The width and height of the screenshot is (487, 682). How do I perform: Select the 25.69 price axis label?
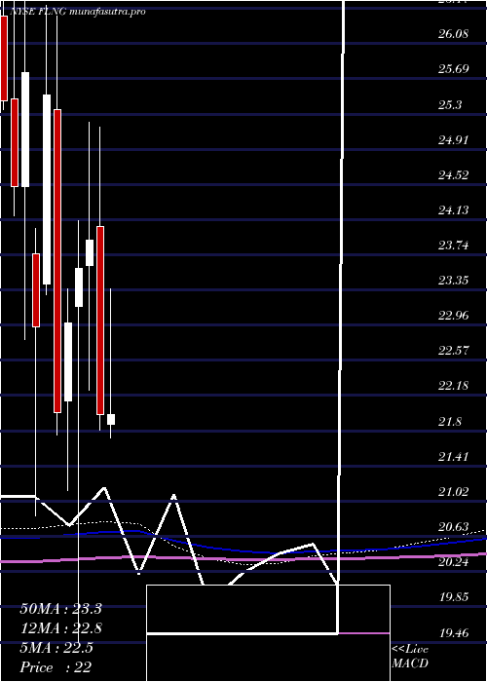pyautogui.click(x=453, y=69)
